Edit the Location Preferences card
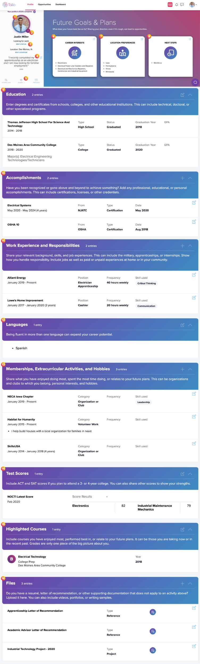The width and height of the screenshot is (200, 664). click(142, 39)
